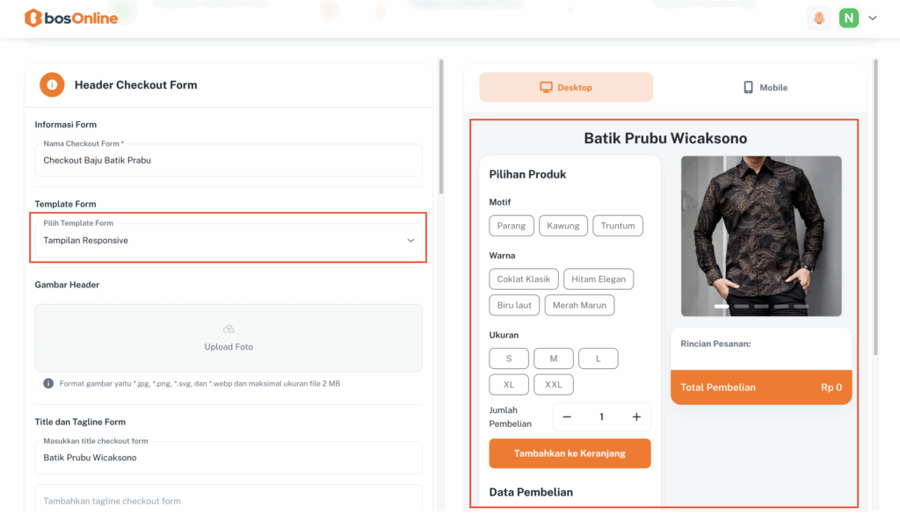Open the notification bell icon
Screen dimensions: 900x514
click(x=819, y=18)
